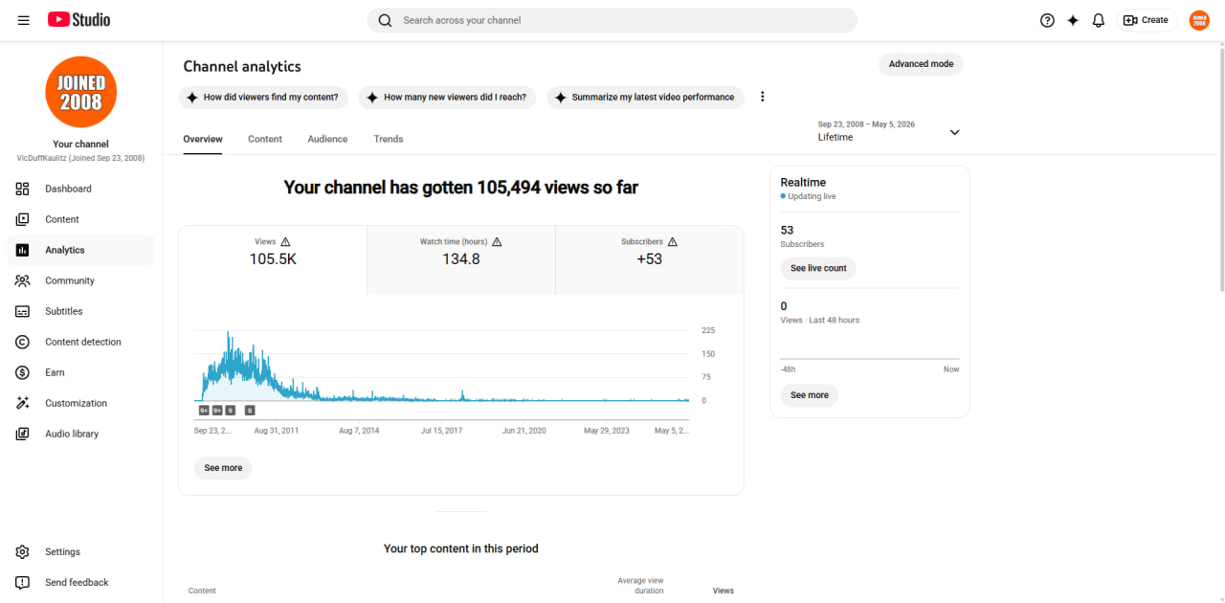
Task: Click the Subscribers warning triangle icon
Action: (x=672, y=242)
